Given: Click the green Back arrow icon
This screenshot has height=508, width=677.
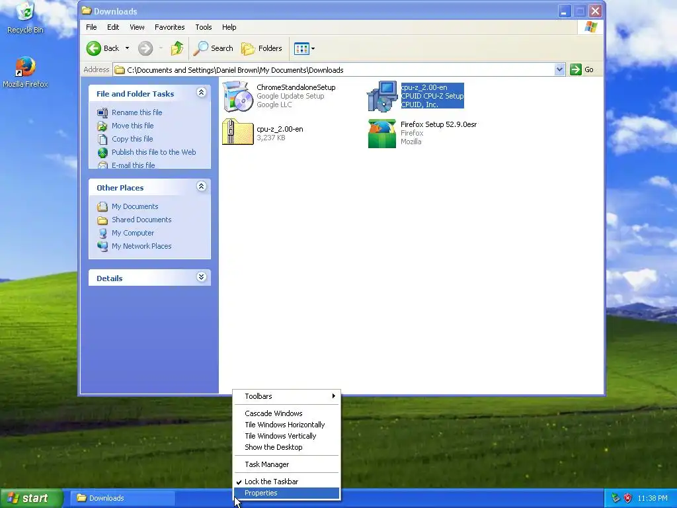Looking at the screenshot, I should (x=93, y=48).
